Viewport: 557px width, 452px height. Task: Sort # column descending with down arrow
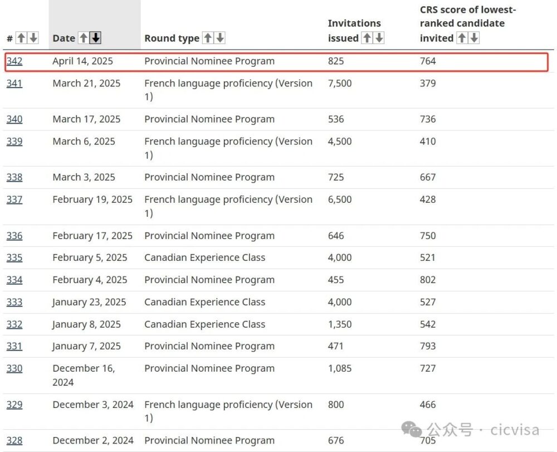(x=33, y=38)
